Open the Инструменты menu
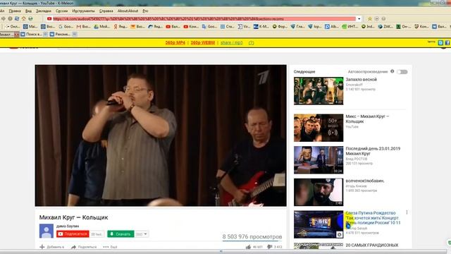 (x=83, y=11)
